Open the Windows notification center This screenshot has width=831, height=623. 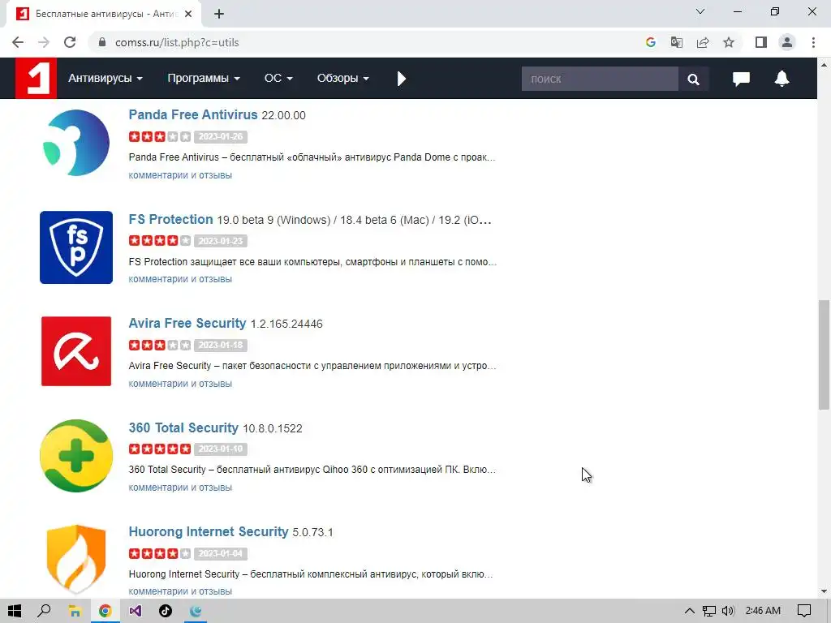point(804,612)
